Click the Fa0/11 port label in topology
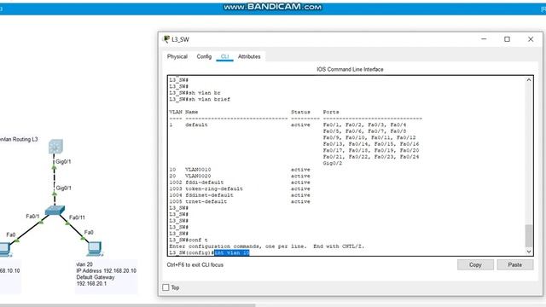 pyautogui.click(x=77, y=217)
